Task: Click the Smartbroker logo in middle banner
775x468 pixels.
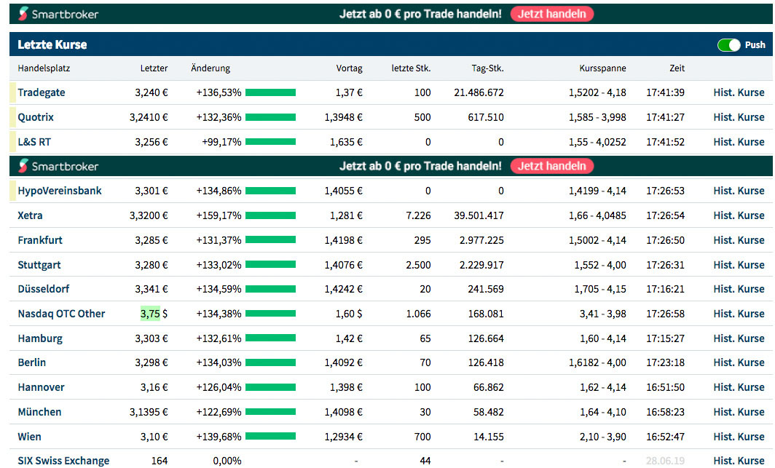Action: (x=58, y=166)
